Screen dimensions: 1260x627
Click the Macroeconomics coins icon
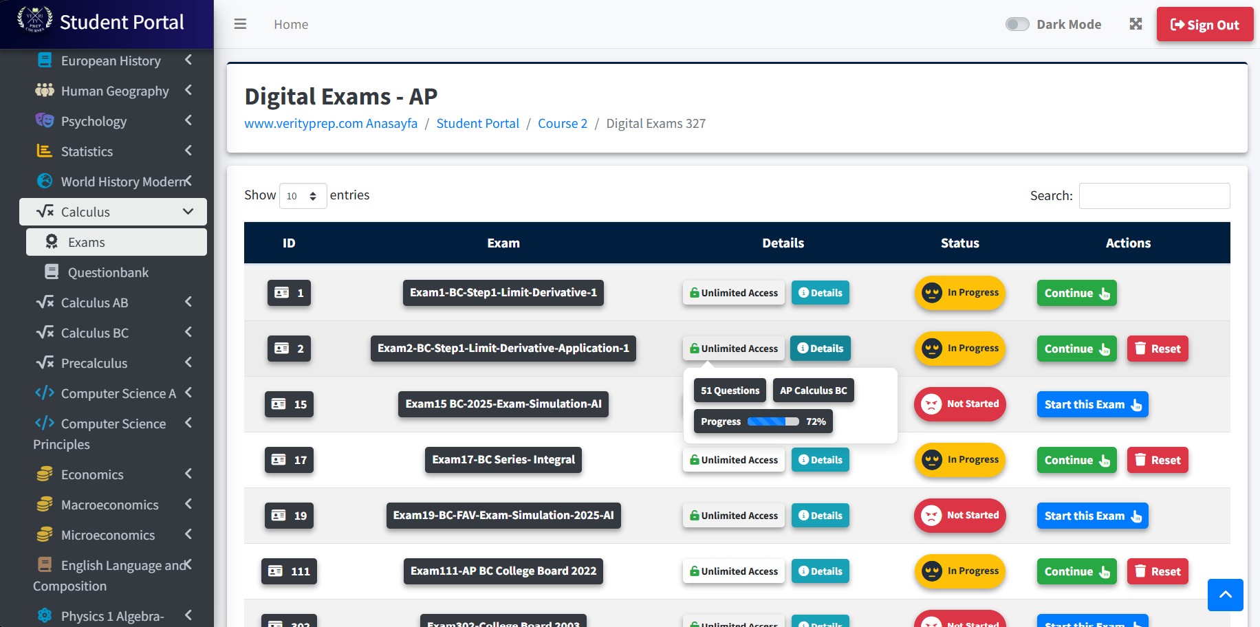(x=45, y=505)
